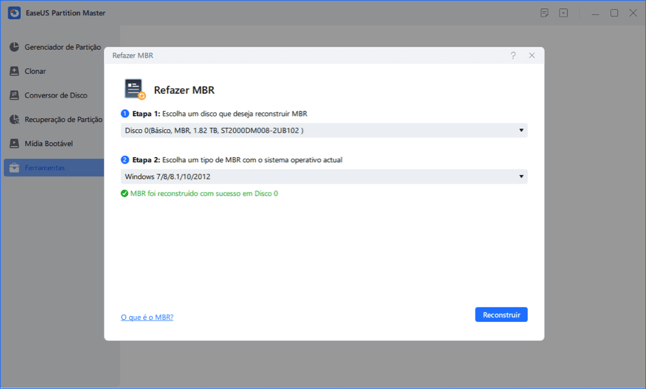Open the Clonar sidebar item
This screenshot has width=646, height=389.
click(x=54, y=71)
